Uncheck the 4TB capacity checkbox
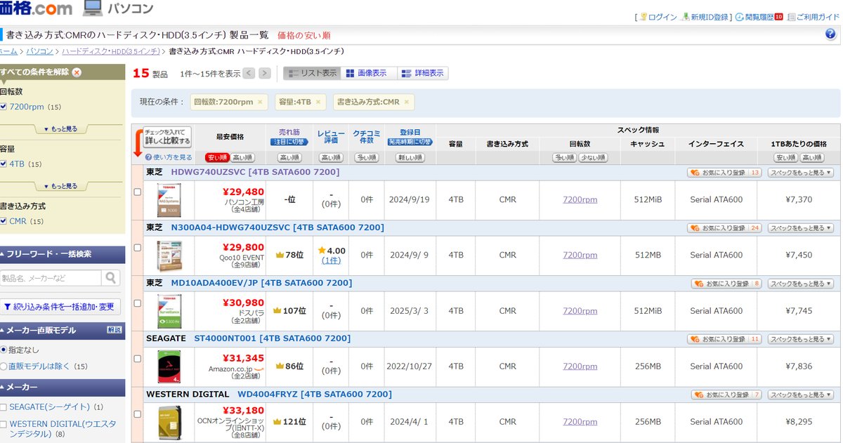 pyautogui.click(x=4, y=164)
